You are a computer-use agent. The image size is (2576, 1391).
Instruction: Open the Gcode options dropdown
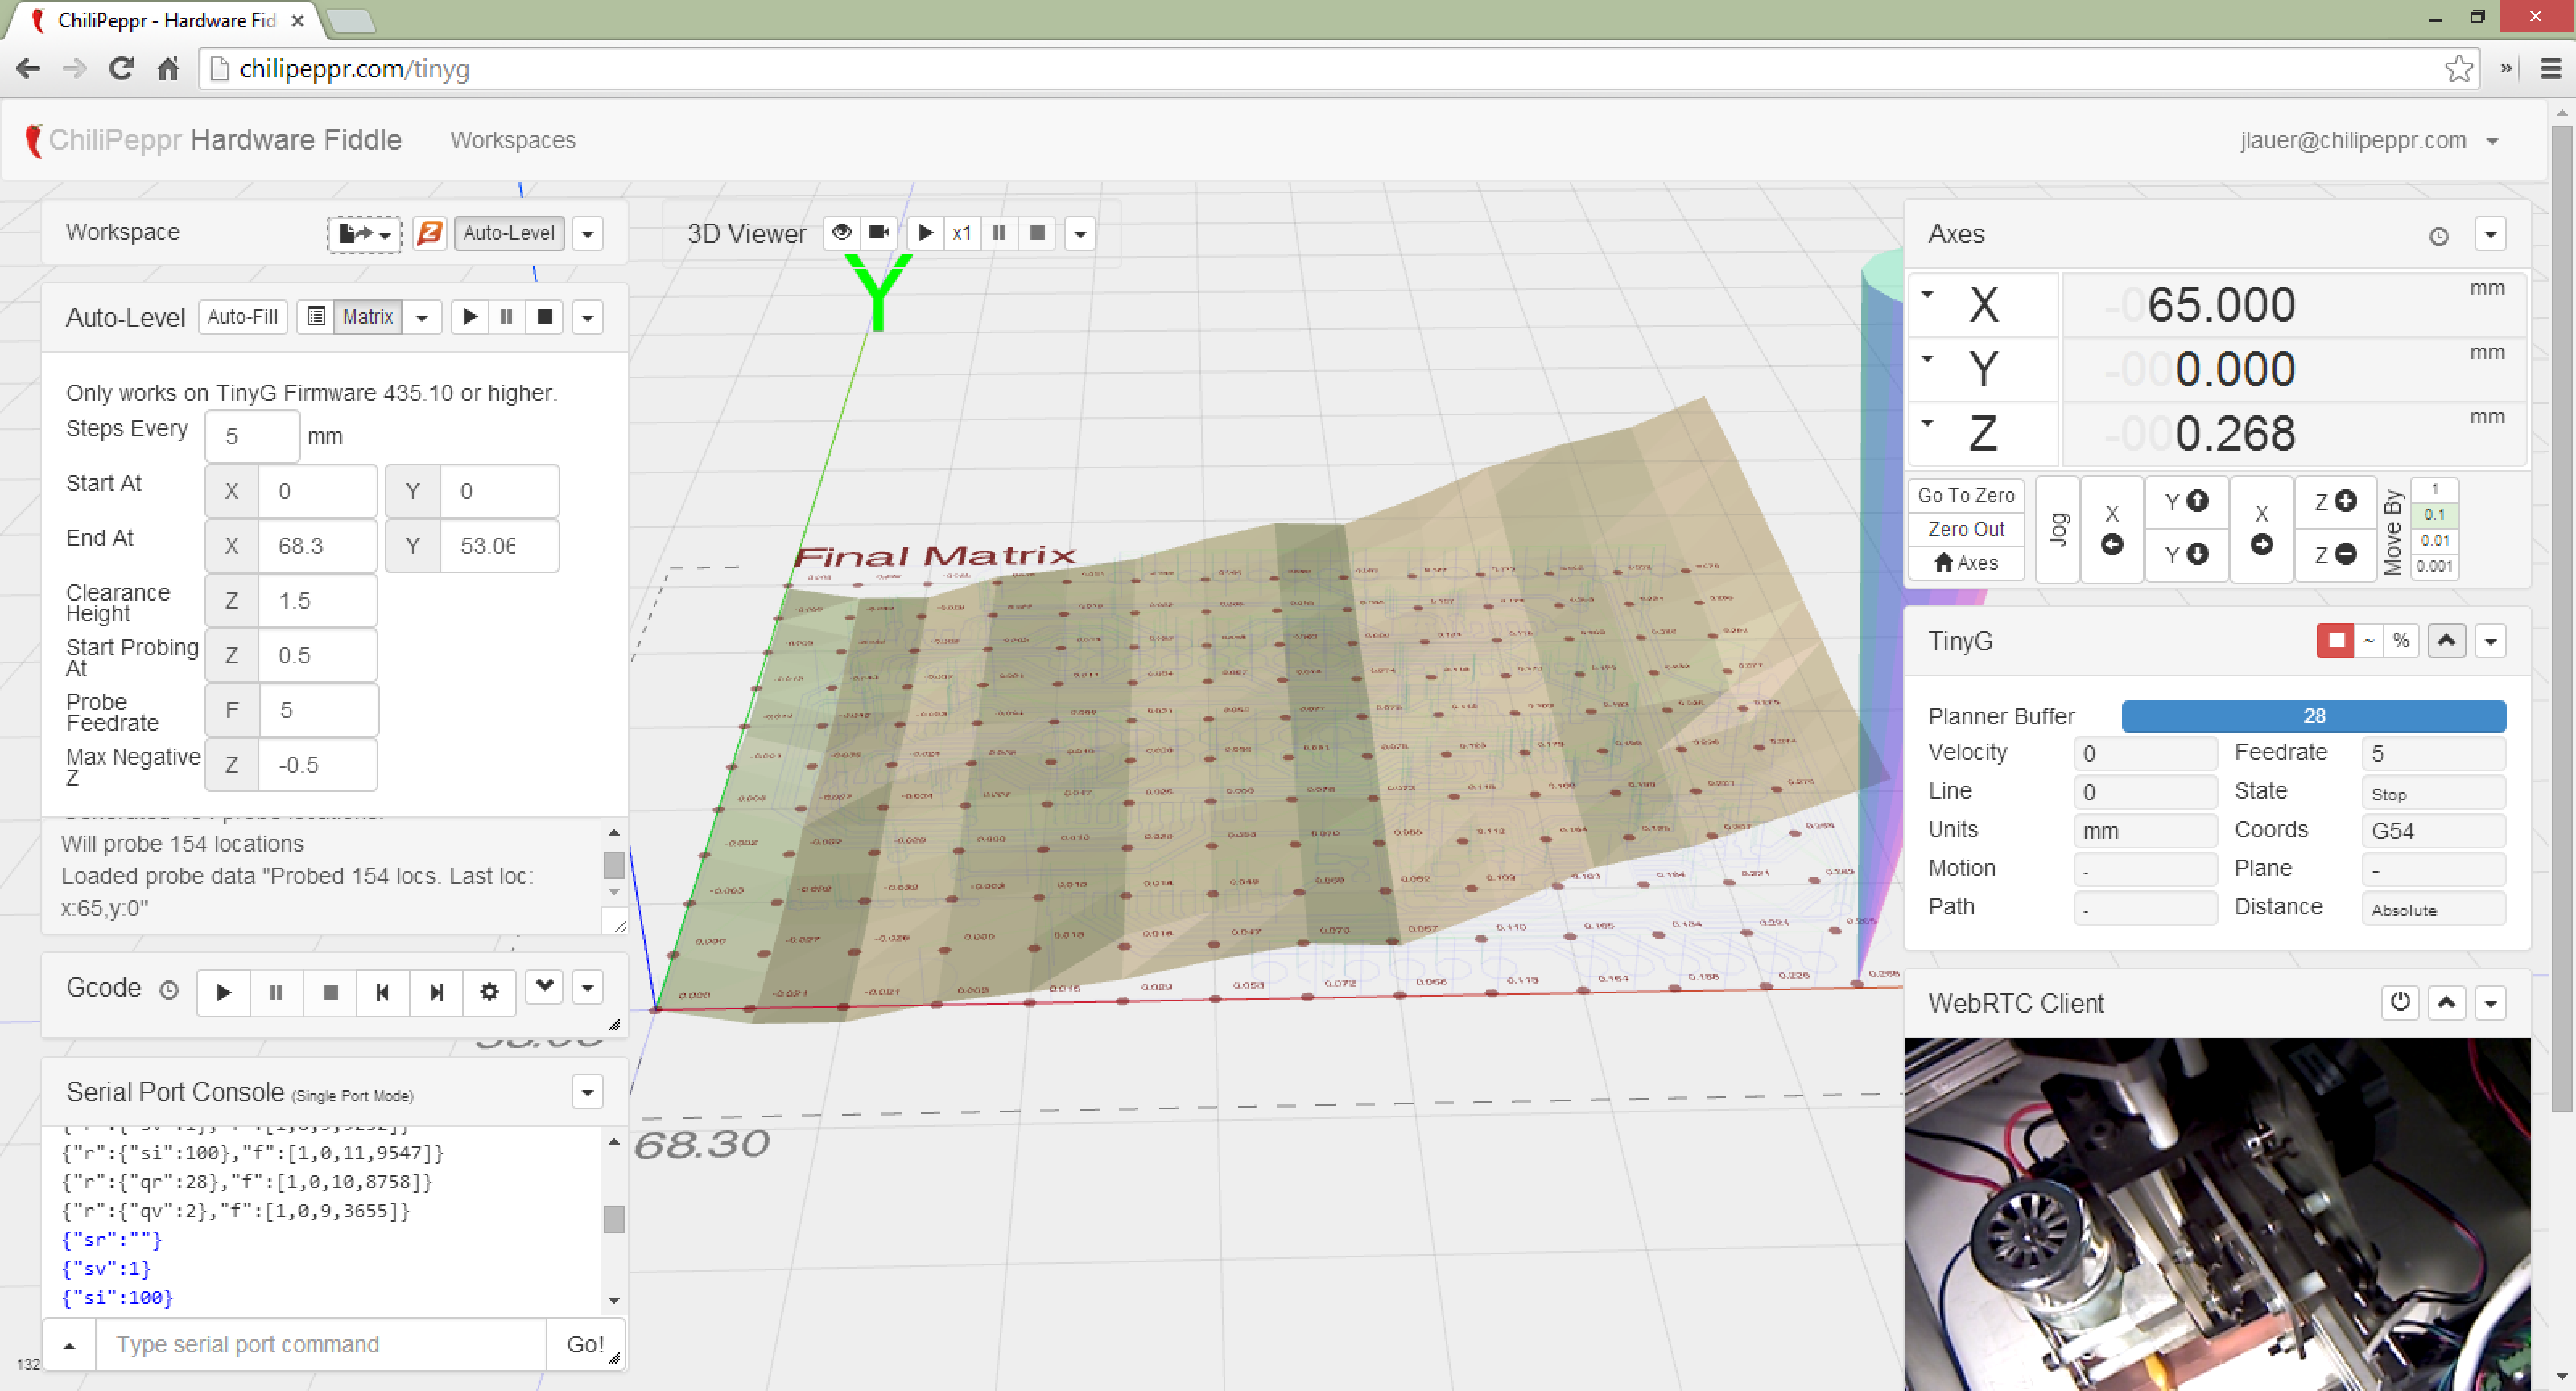[x=588, y=987]
